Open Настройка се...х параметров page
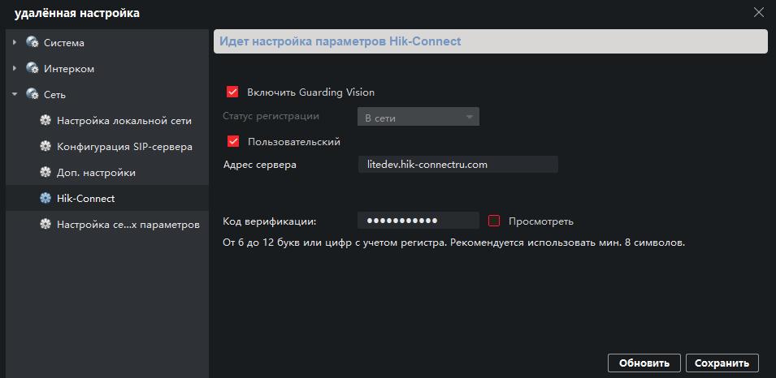 click(x=128, y=225)
